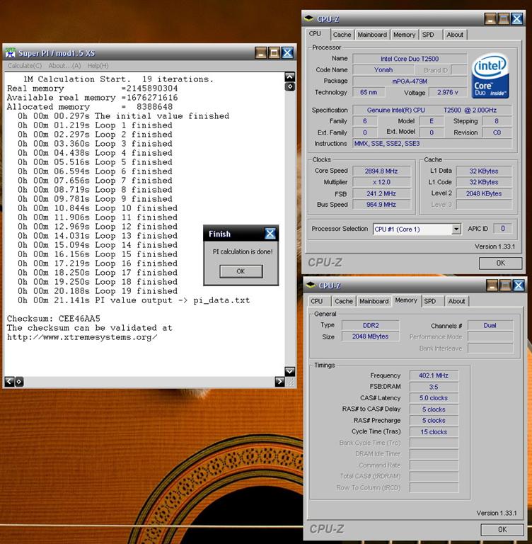Screen dimensions: 532x544
Task: Click the Code Name field 'Yonah'
Action: pyautogui.click(x=383, y=70)
